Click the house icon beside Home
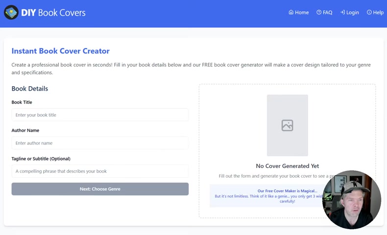387x235 pixels. (291, 12)
